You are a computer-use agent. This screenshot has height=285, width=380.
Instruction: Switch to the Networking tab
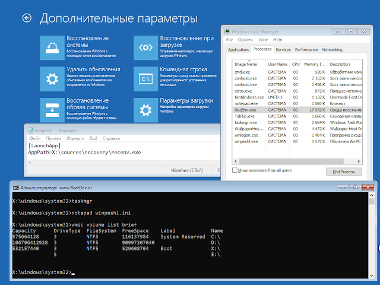point(332,50)
